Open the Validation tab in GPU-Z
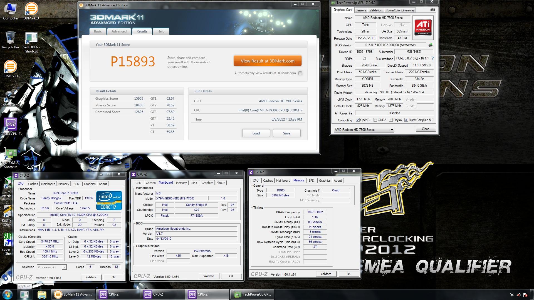The image size is (534, 300). (376, 10)
